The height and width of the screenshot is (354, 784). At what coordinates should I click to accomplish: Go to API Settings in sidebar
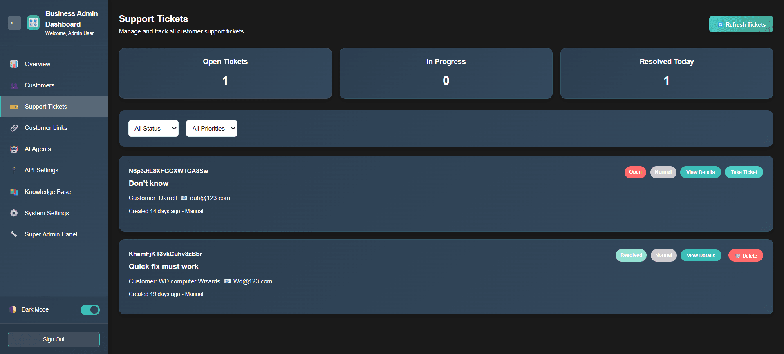coord(41,170)
